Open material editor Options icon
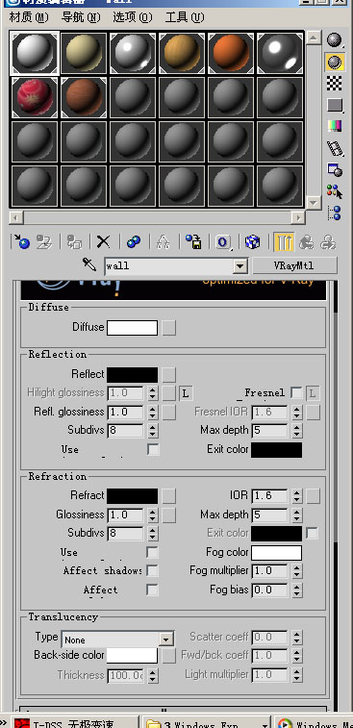This screenshot has height=728, width=353. click(x=335, y=170)
